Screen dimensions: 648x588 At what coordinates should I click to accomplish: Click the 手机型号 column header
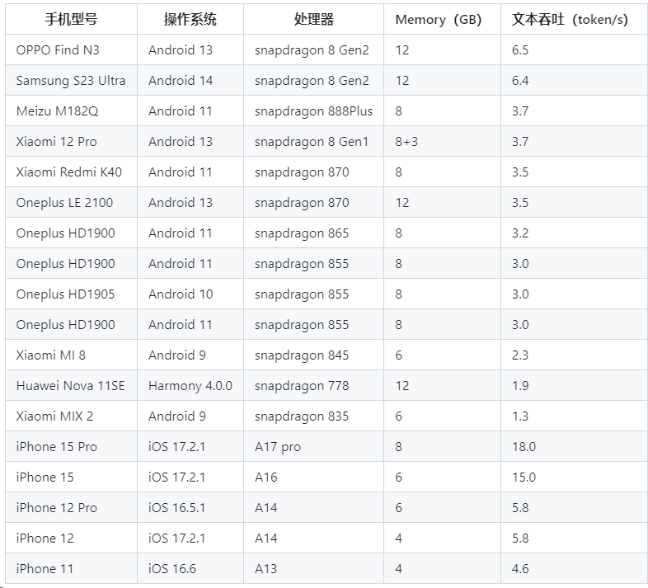pyautogui.click(x=72, y=20)
